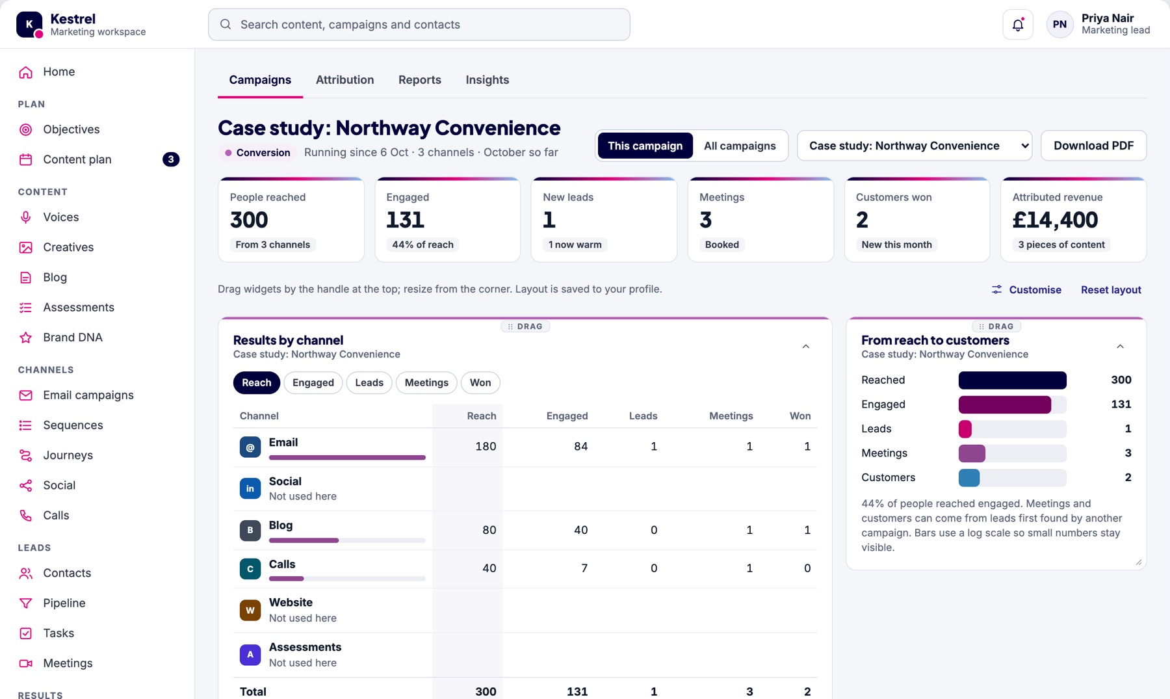Click the Customise link
The image size is (1170, 699).
click(x=1026, y=290)
